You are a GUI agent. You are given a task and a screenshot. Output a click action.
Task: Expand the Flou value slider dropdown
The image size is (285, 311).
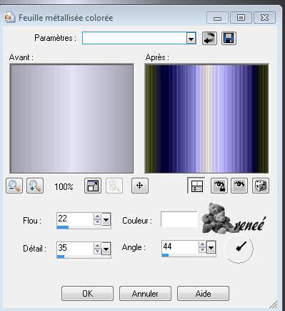click(106, 219)
